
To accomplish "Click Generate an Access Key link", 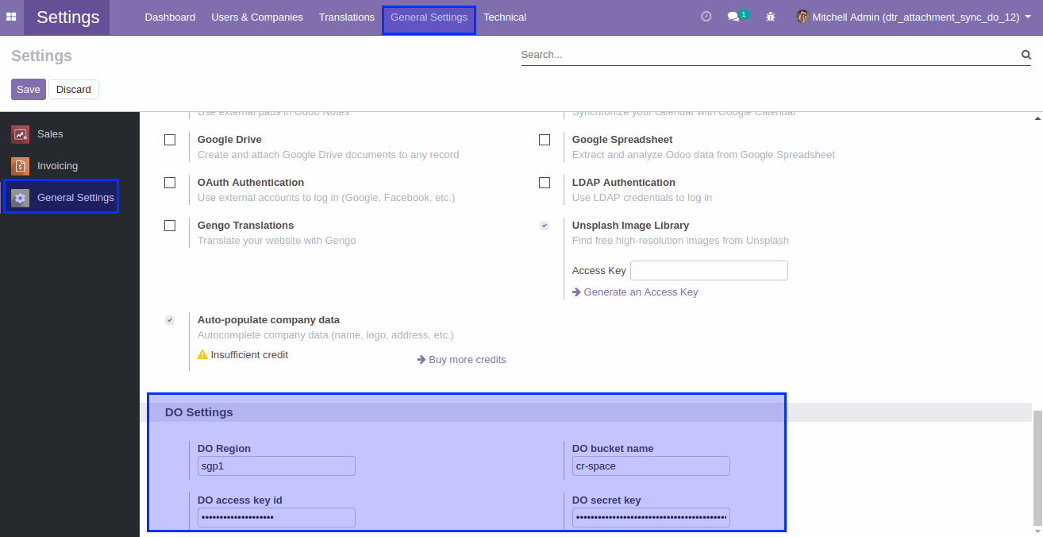I will click(x=635, y=292).
